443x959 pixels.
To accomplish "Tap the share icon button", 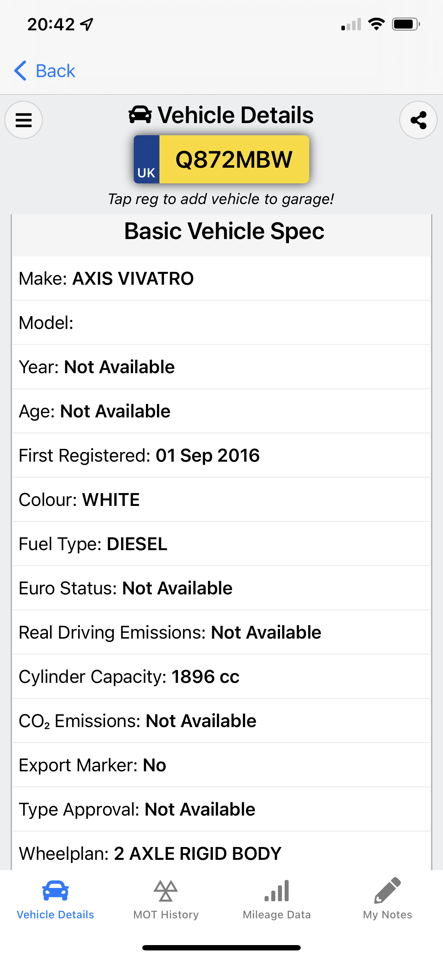I will coord(418,120).
